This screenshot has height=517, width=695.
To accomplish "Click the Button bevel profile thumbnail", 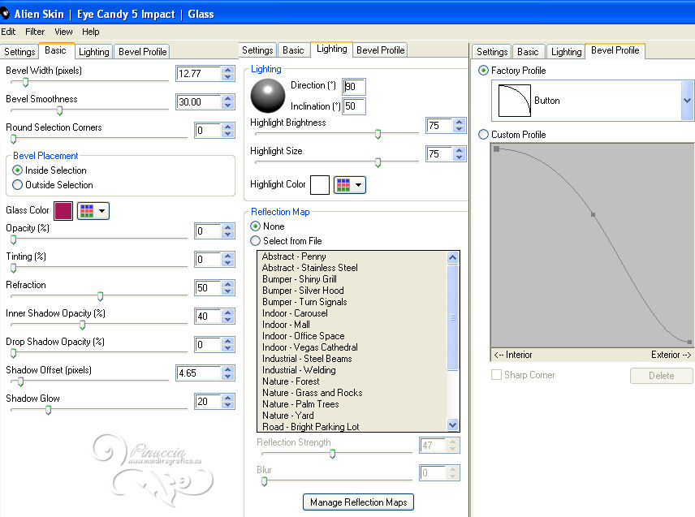I will [514, 101].
